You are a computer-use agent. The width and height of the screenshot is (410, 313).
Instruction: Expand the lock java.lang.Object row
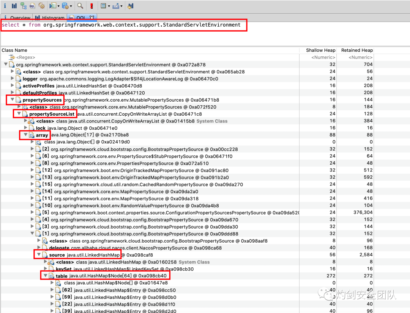26,127
